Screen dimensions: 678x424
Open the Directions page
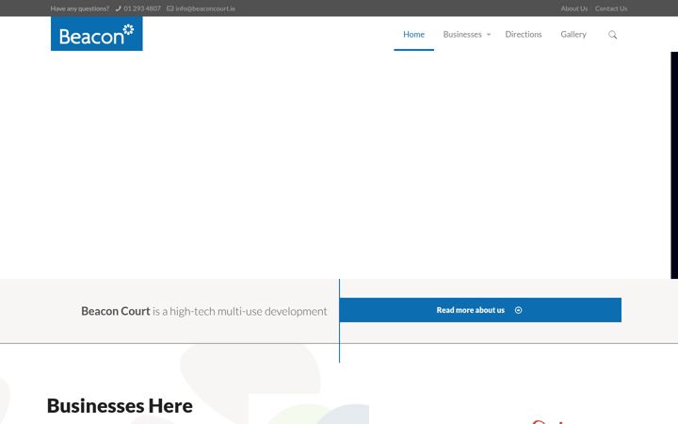point(524,34)
